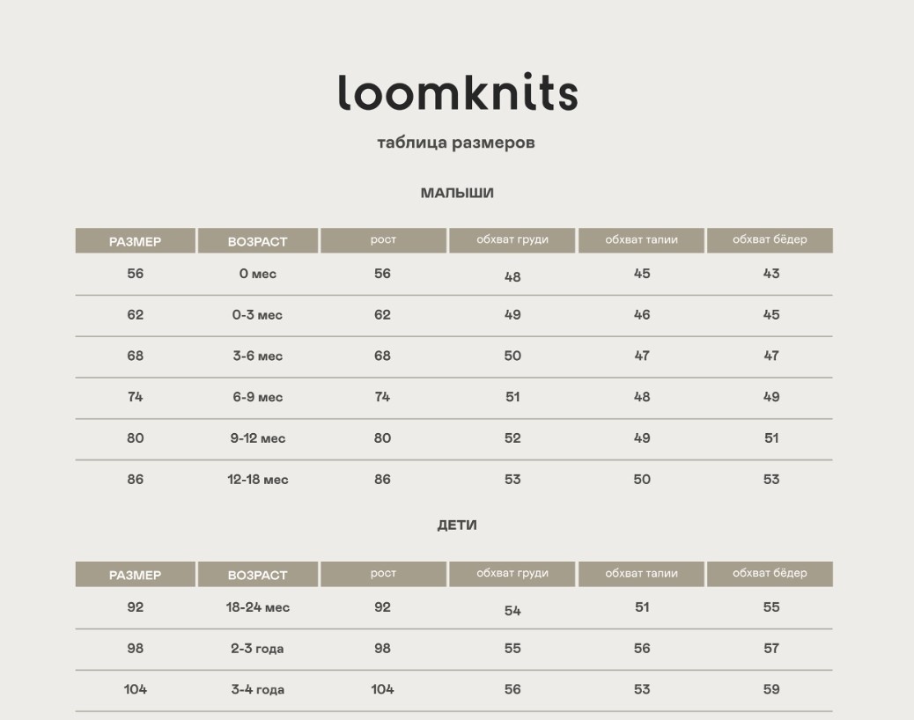Click the ВОЗРАСТ header in ДЕТИ table
Image resolution: width=914 pixels, height=720 pixels.
pos(258,575)
